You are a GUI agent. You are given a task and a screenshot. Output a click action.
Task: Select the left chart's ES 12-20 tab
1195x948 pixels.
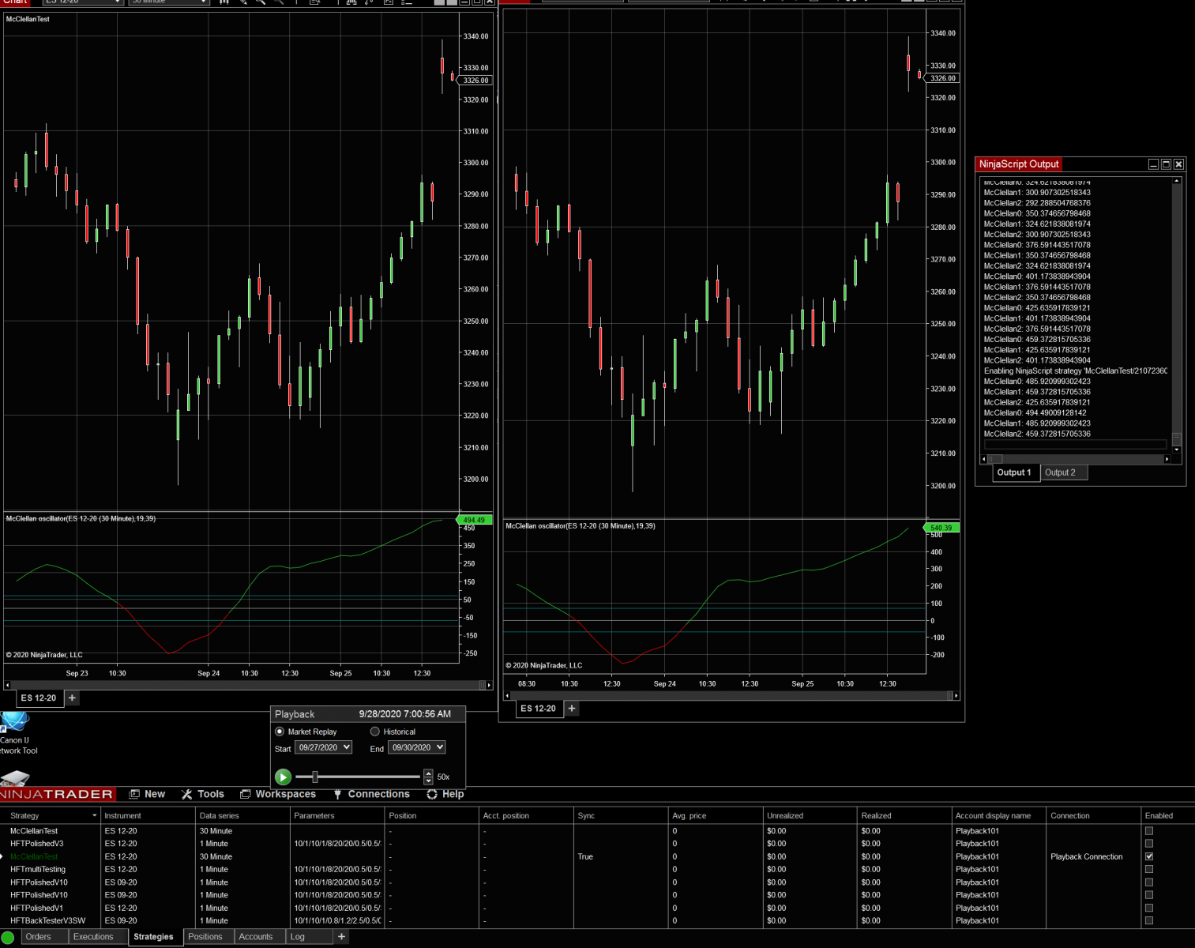coord(39,698)
